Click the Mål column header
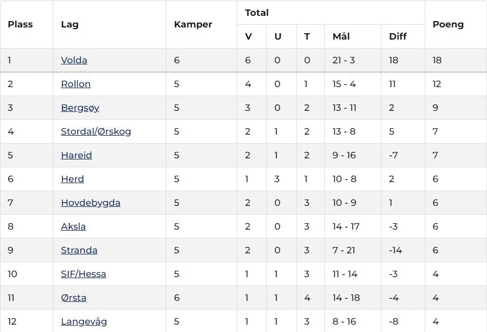This screenshot has height=332, width=487. (x=341, y=36)
